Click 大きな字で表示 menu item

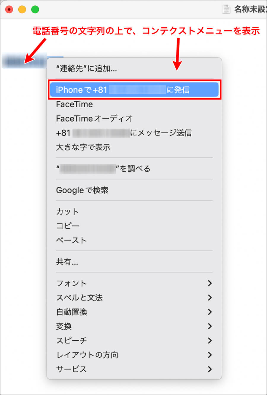coord(83,147)
